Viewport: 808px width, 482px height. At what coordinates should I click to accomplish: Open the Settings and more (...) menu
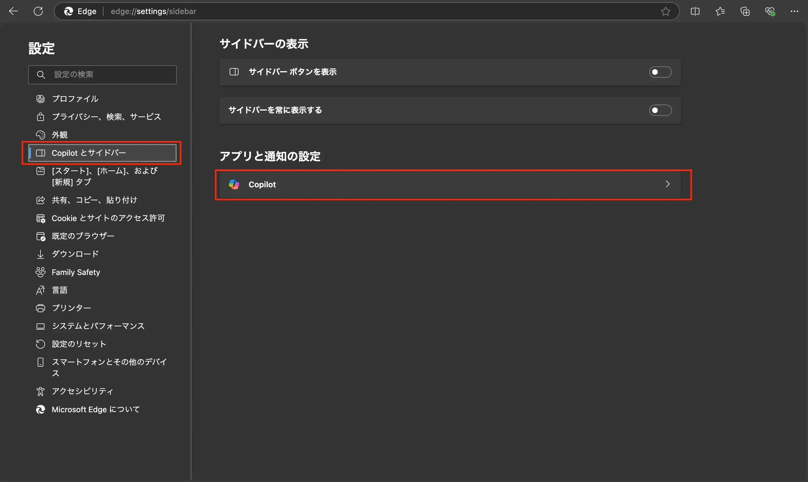tap(795, 11)
